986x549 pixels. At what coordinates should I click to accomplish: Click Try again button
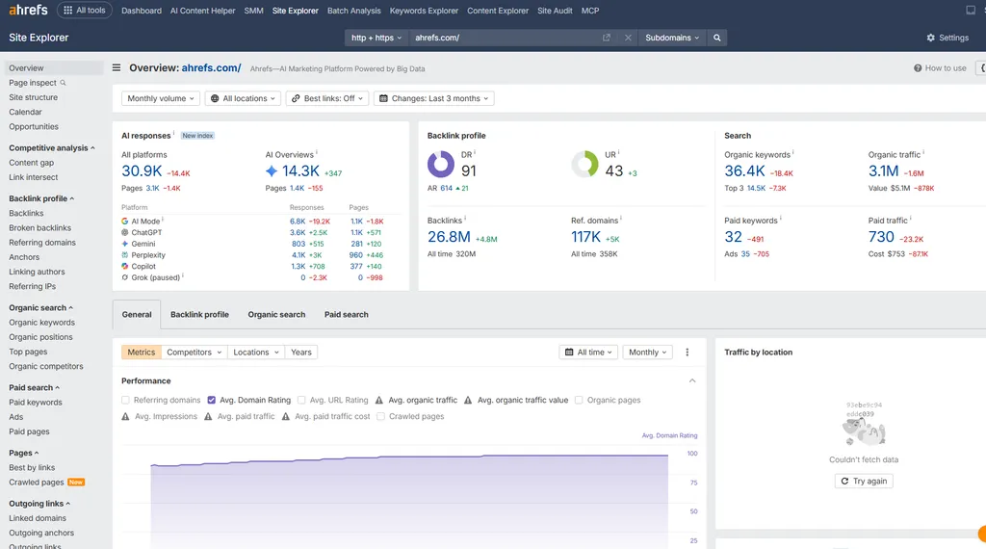(864, 481)
